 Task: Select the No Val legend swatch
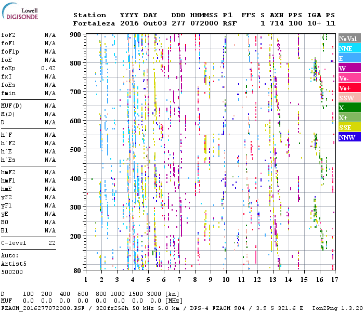[349, 38]
